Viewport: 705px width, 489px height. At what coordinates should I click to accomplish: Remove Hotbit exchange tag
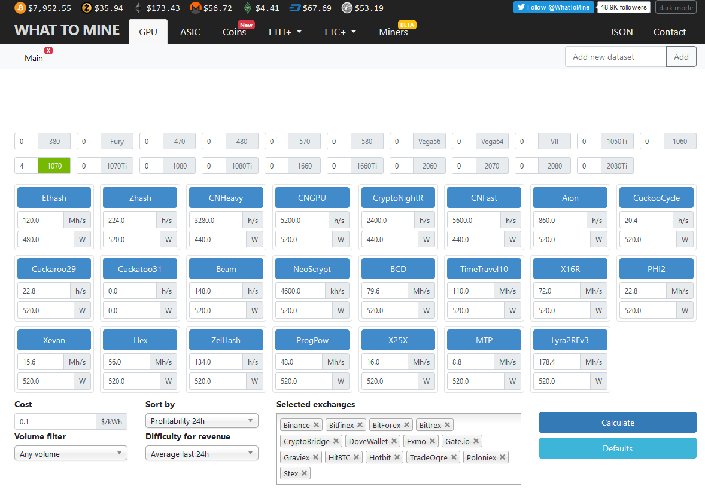click(397, 457)
